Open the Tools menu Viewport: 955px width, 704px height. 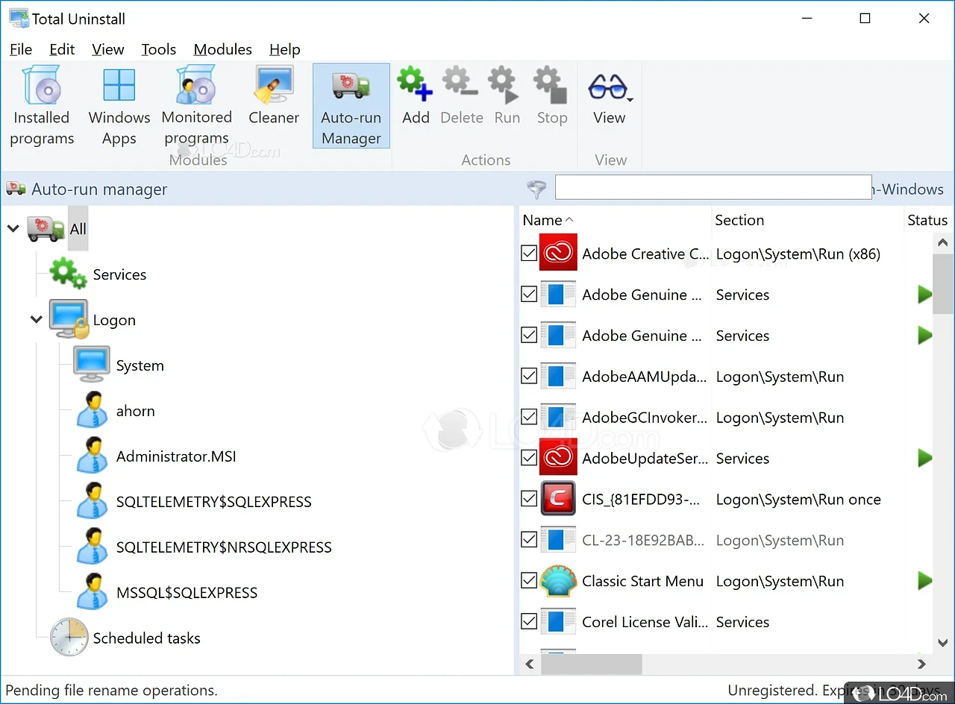[159, 49]
